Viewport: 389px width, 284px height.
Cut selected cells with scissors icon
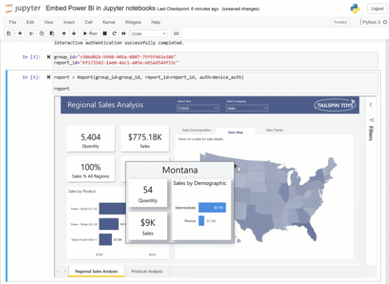tap(32, 33)
